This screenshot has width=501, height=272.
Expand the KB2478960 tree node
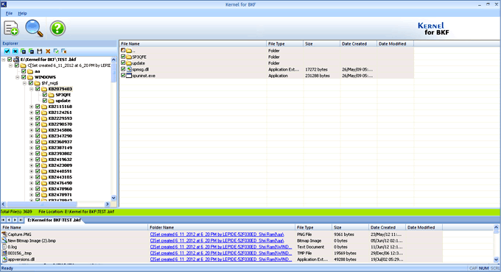click(31, 189)
